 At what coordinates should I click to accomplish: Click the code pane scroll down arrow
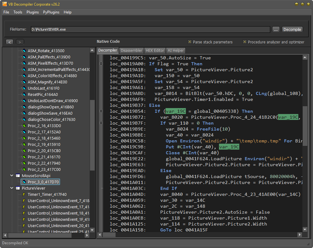[x=305, y=230]
